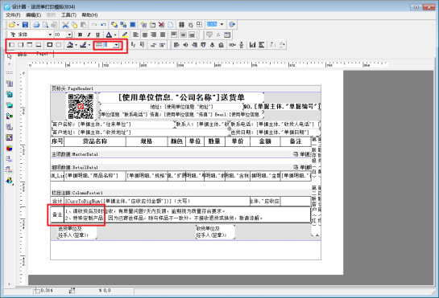This screenshot has width=439, height=298.
Task: Open the font name dropdown
Action: tap(50, 35)
